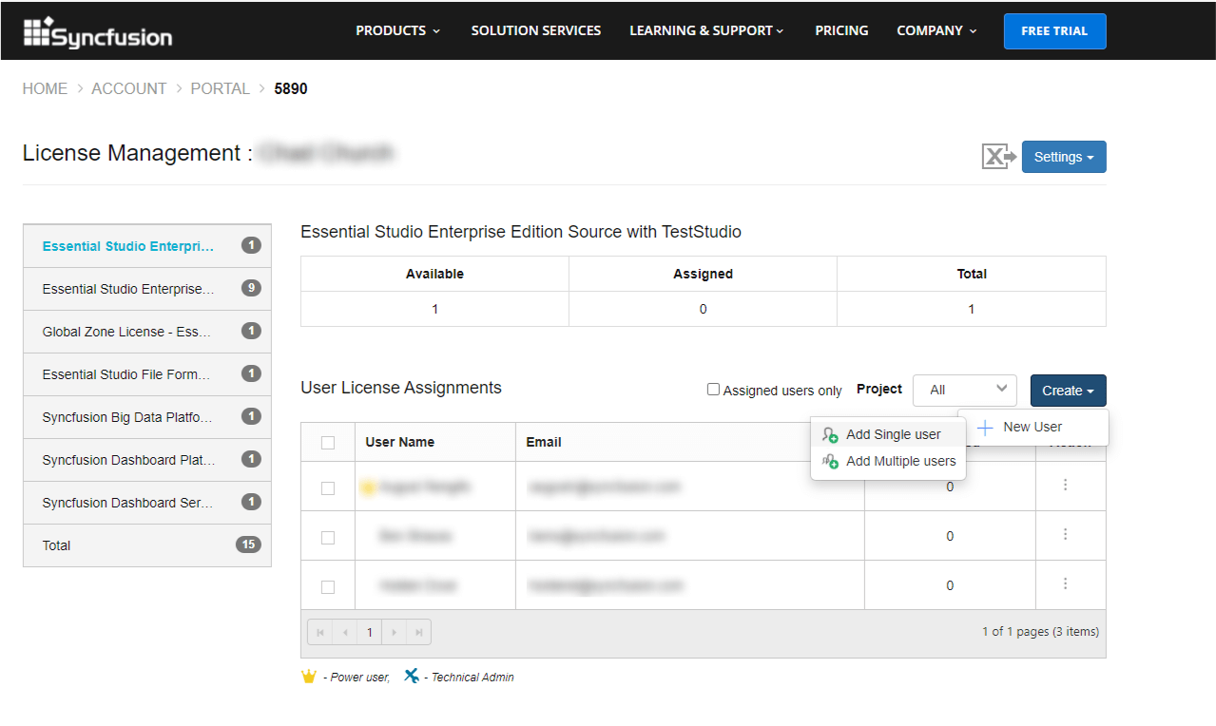Expand the Project All combo box
Image resolution: width=1216 pixels, height=726 pixels.
point(964,390)
